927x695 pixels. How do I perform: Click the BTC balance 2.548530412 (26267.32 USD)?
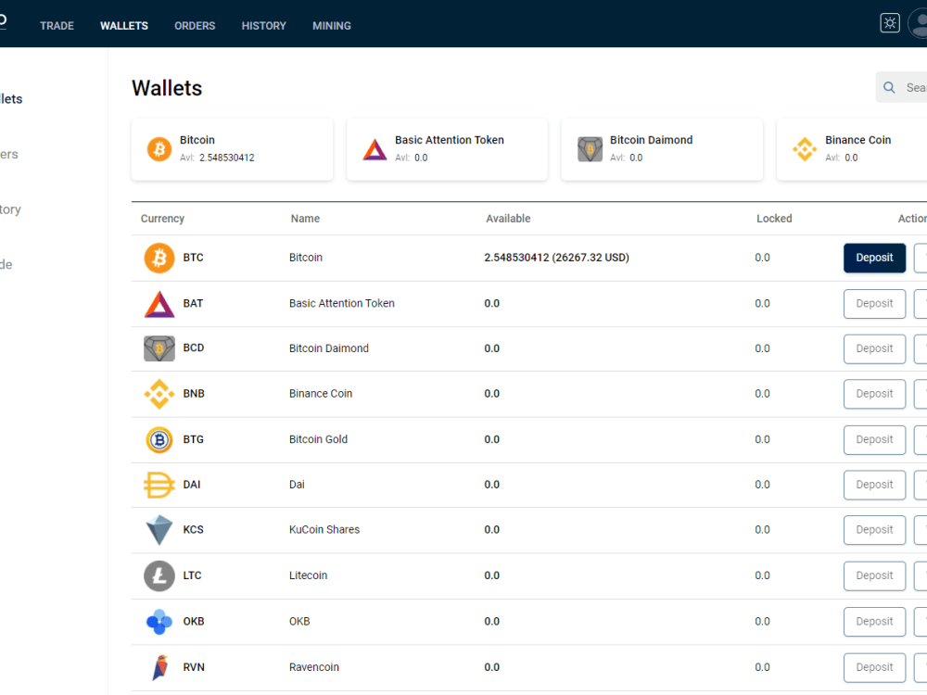pyautogui.click(x=556, y=258)
